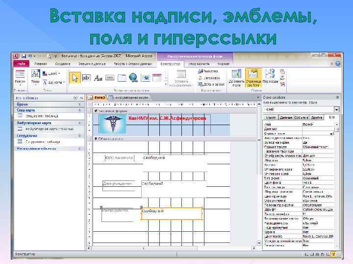Viewport: 353px width, 264px height.
Task: Collapse the Сотрудники navigation group
Action: click(79, 136)
